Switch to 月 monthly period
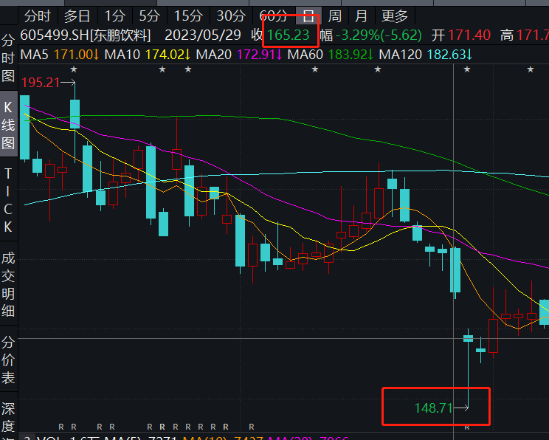 (360, 16)
